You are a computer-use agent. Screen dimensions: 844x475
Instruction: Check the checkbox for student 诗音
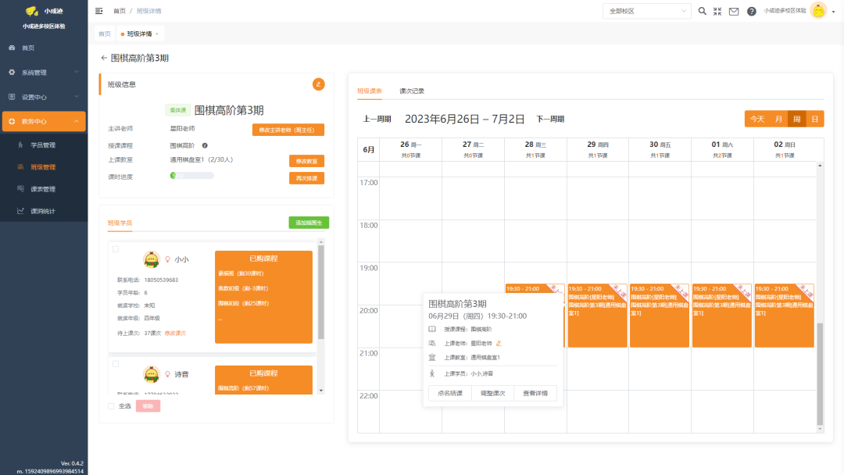point(116,363)
